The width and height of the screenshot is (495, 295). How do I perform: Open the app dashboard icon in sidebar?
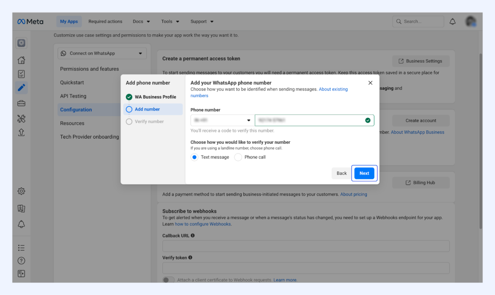(21, 43)
